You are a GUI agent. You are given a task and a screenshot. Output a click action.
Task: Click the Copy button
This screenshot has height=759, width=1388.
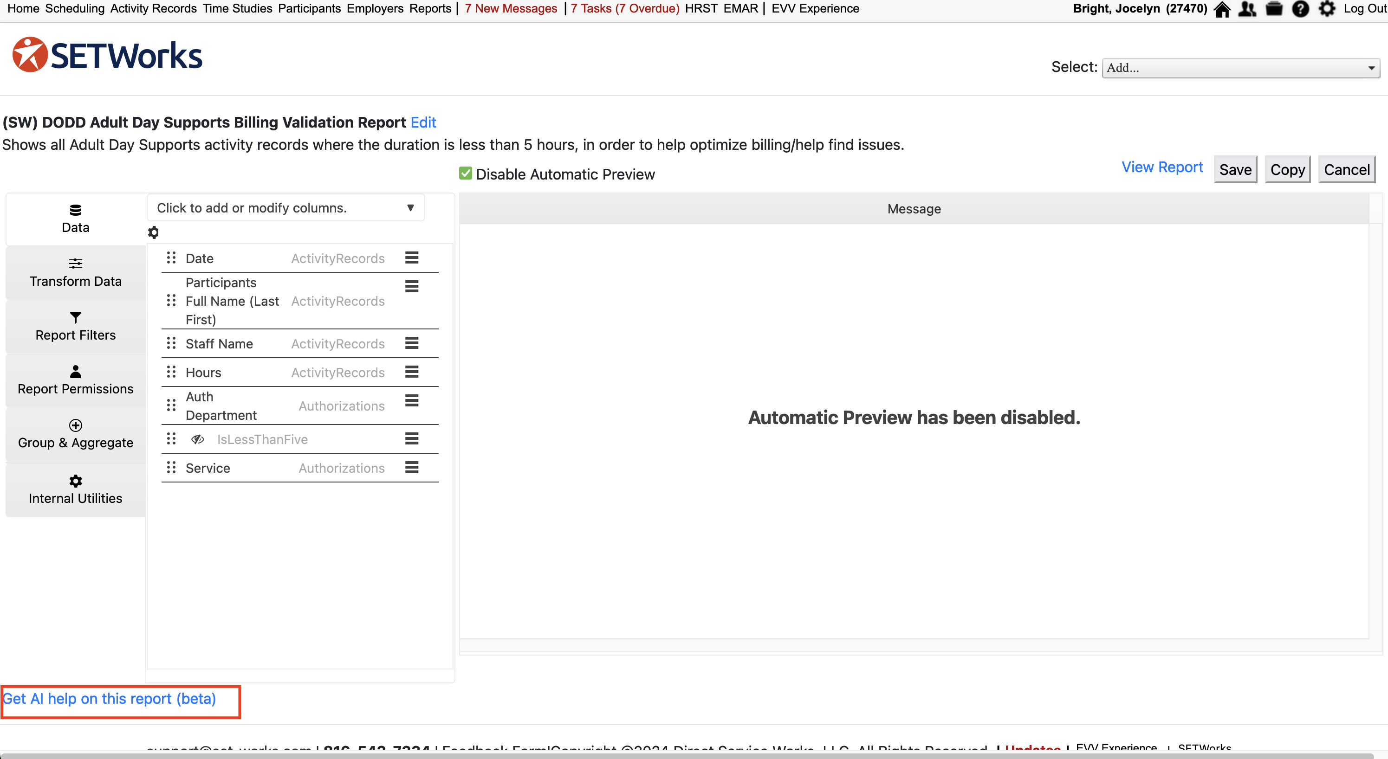pos(1287,170)
